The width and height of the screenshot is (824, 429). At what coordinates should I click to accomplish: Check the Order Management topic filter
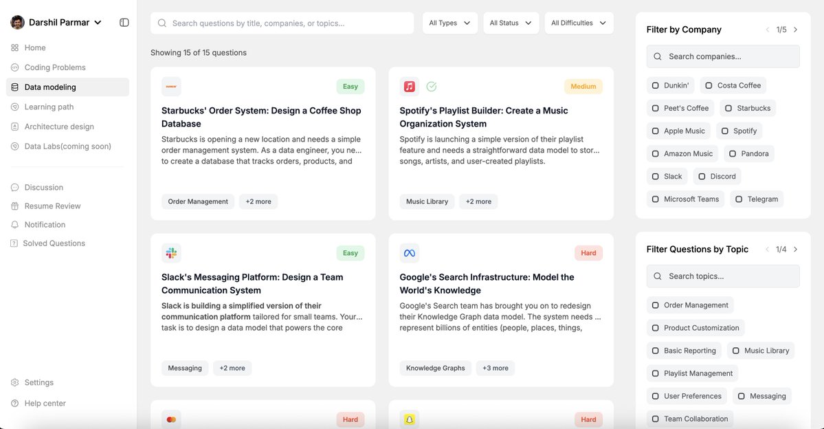pos(656,305)
